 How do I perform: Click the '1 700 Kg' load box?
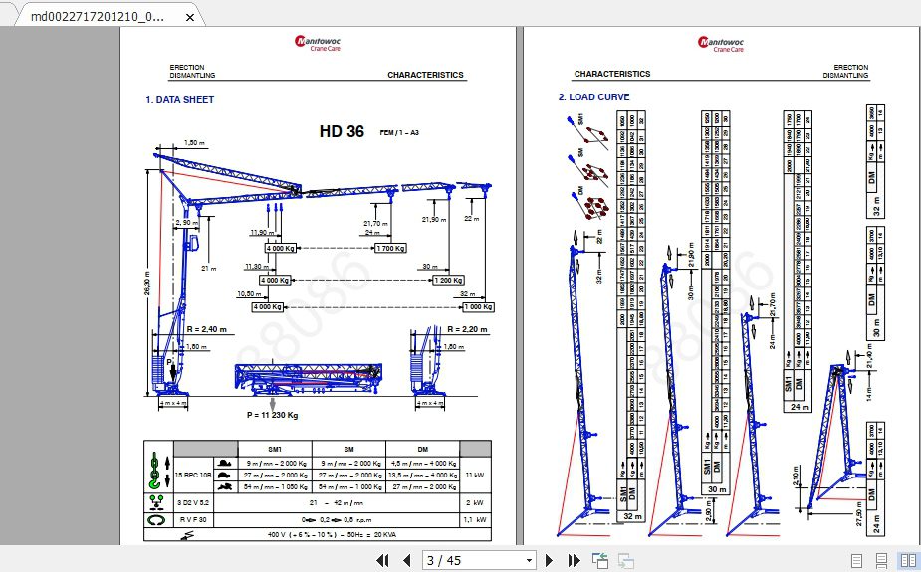(x=390, y=248)
